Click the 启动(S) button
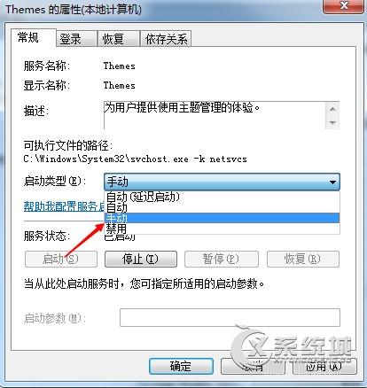 pos(61,259)
